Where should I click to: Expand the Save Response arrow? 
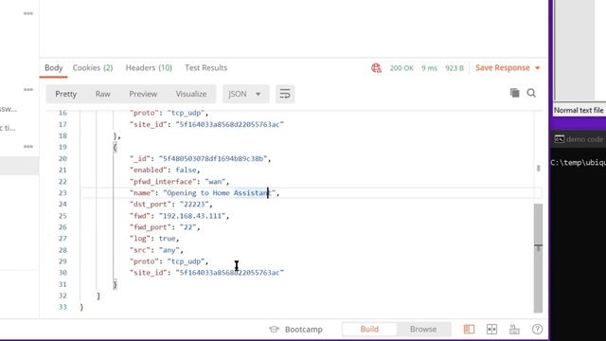coord(537,68)
